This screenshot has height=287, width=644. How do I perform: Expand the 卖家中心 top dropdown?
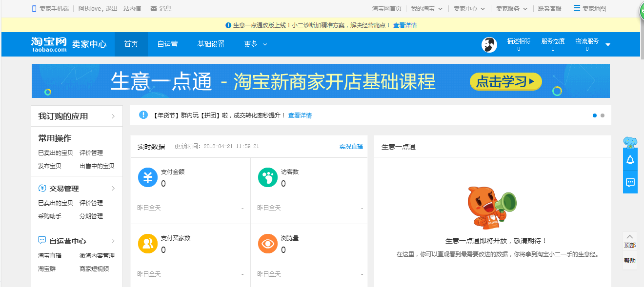pyautogui.click(x=469, y=9)
